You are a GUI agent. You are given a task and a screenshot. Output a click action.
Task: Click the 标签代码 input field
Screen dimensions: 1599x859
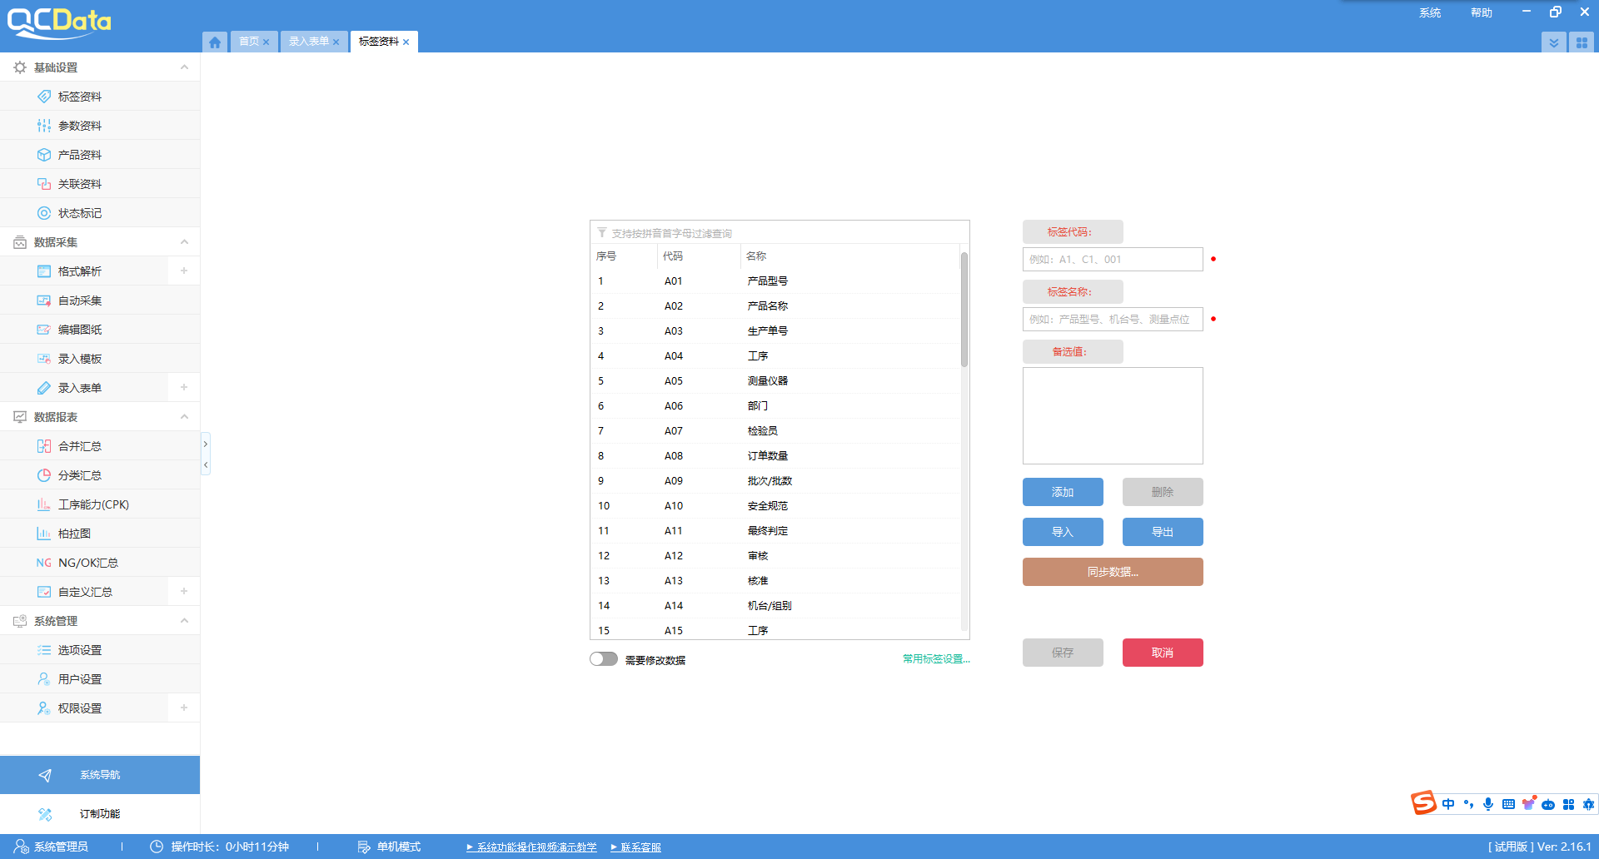click(x=1113, y=260)
